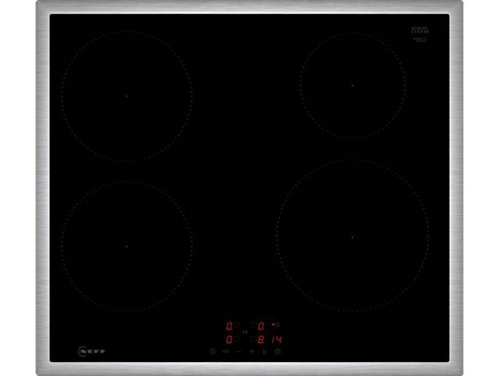499x376 pixels.
Task: Select the rear-left zone selector circle
Action: (x=237, y=325)
